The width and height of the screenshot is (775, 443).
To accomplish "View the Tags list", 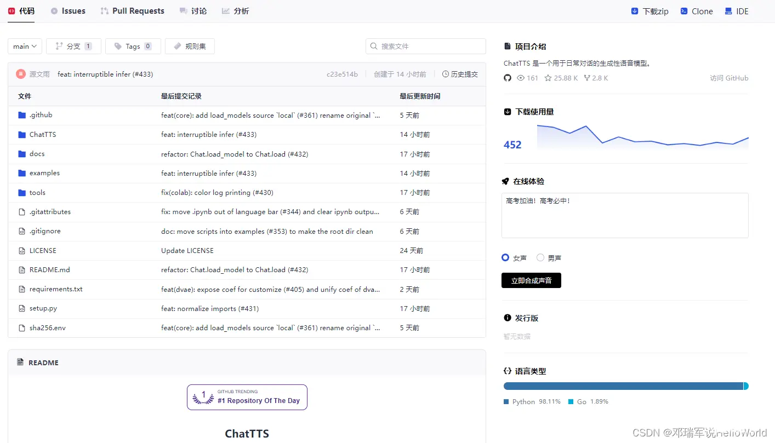I will (133, 47).
